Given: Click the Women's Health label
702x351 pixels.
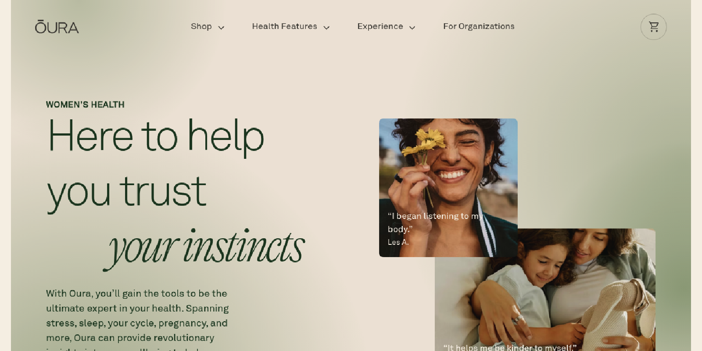Looking at the screenshot, I should tap(85, 104).
